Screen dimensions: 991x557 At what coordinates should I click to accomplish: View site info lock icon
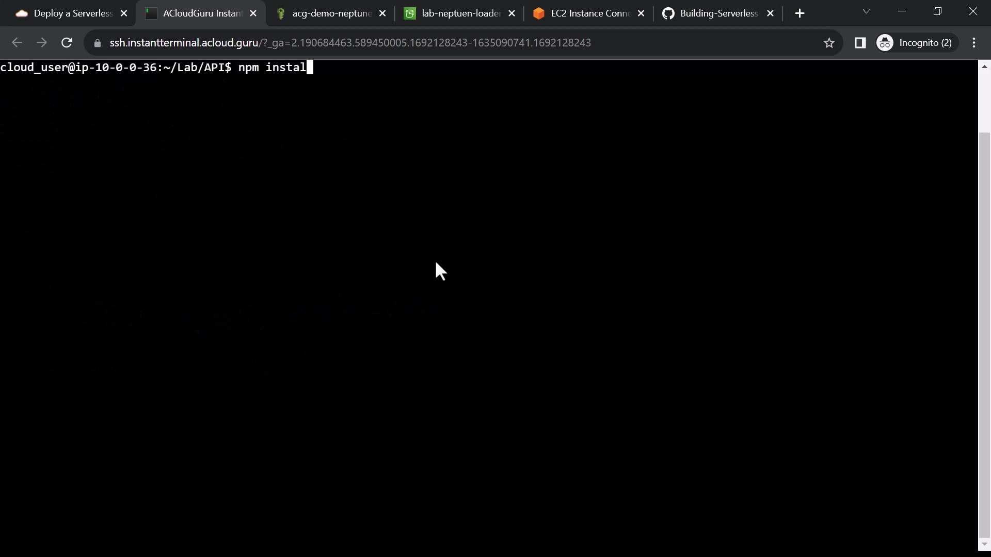(x=98, y=43)
